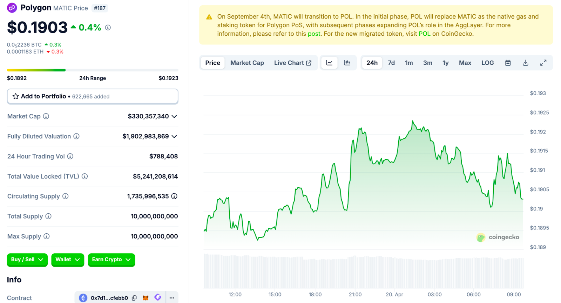Click the 24h Range progress bar

[93, 70]
